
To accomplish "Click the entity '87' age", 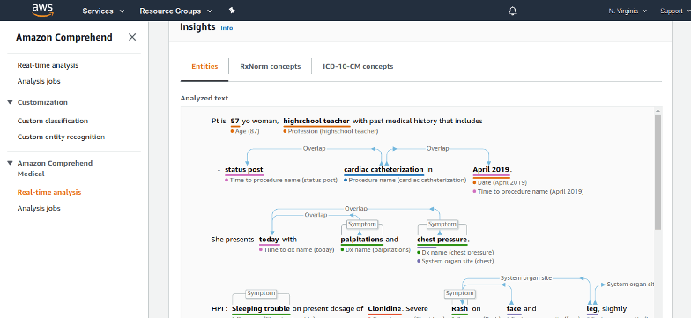I will click(x=234, y=121).
